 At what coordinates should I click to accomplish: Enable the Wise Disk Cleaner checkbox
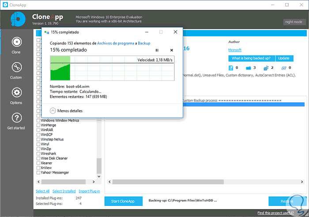(x=38, y=158)
